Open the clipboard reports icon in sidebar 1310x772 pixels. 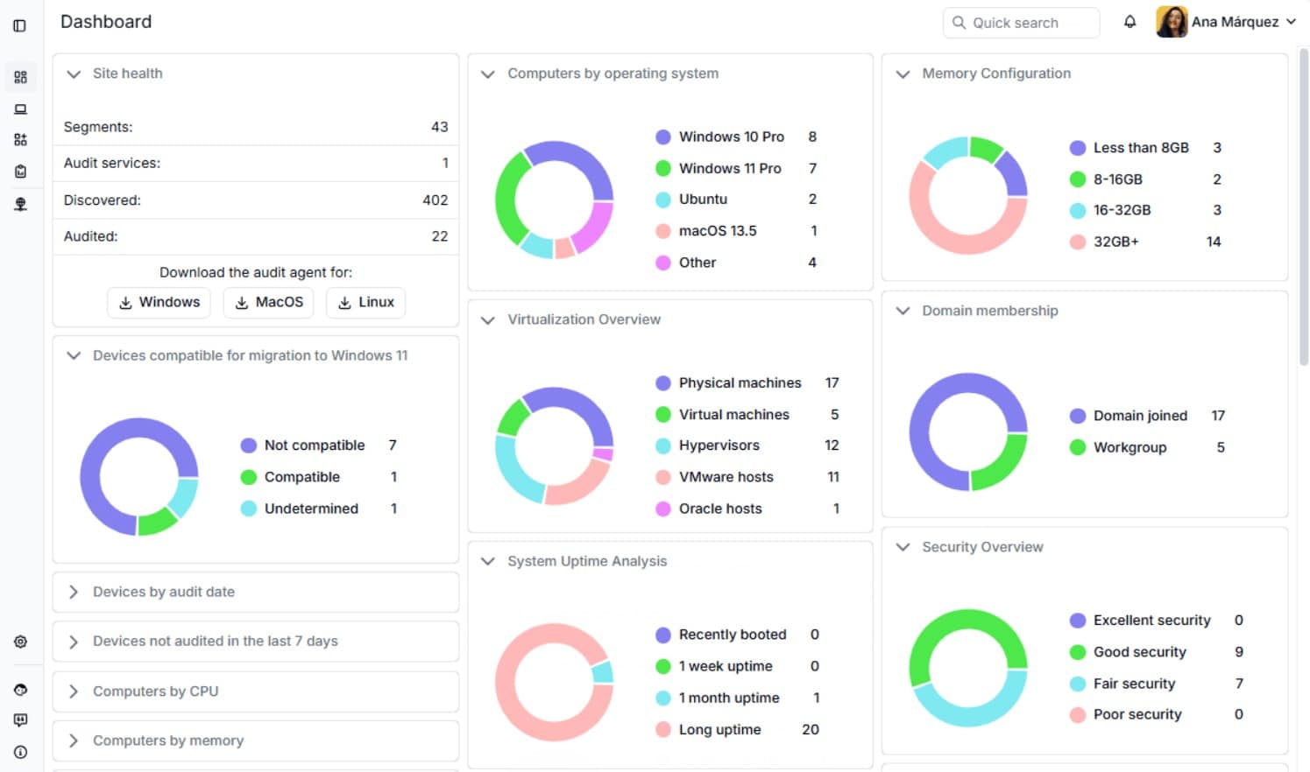click(20, 172)
